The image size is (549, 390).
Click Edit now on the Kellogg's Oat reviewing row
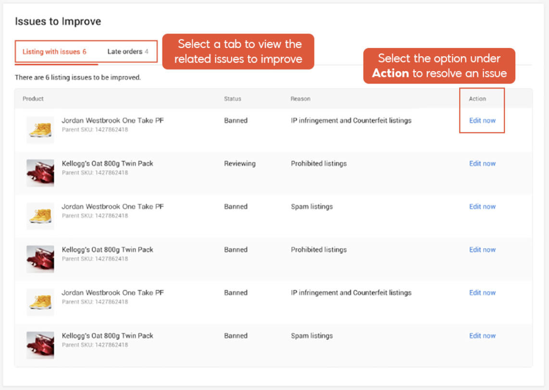[x=482, y=163]
